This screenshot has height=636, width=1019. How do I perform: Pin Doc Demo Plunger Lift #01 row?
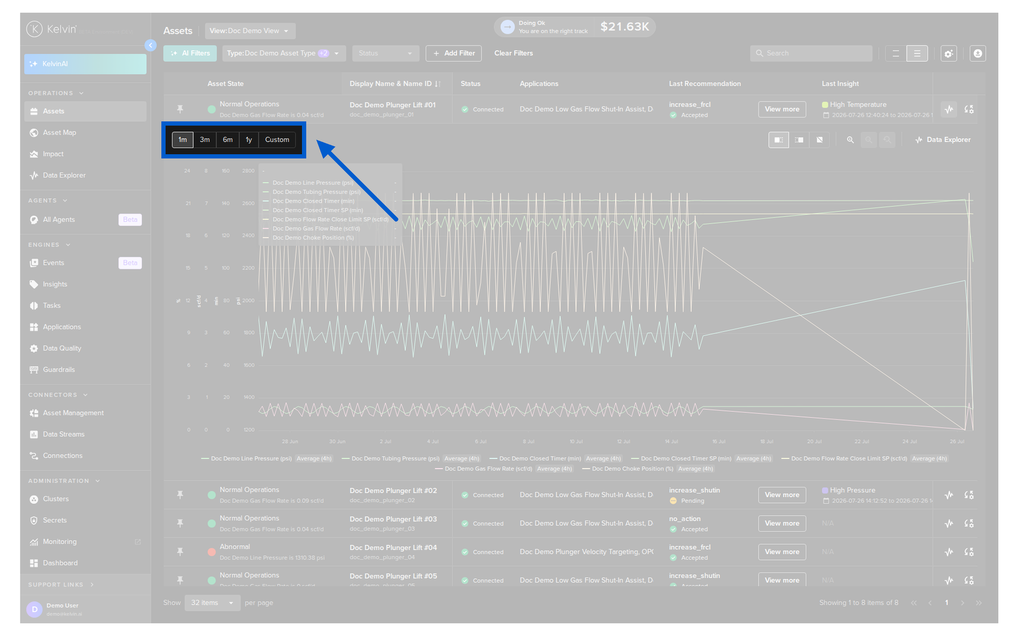(180, 109)
